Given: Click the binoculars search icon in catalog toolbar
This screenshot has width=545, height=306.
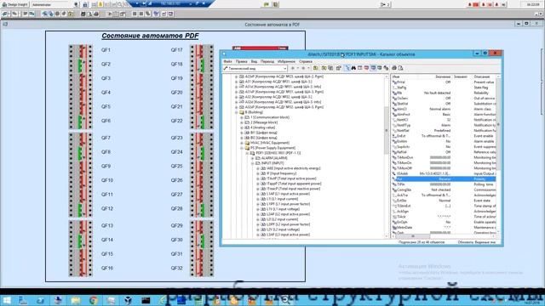Looking at the screenshot, I should click(x=353, y=68).
